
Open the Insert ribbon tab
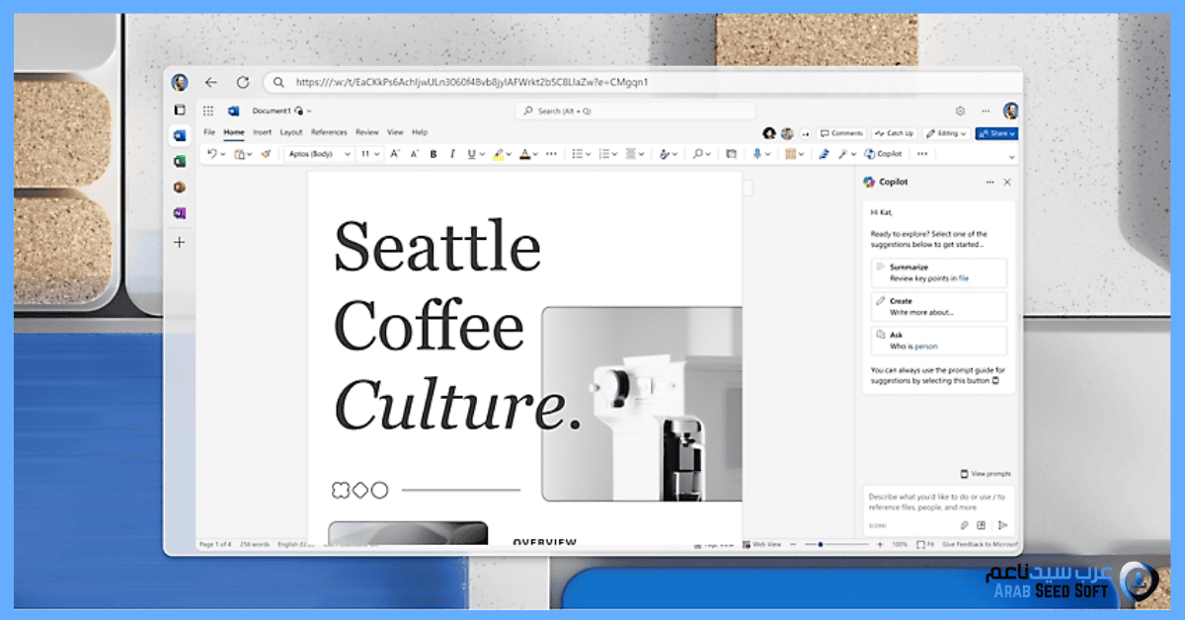[x=262, y=132]
